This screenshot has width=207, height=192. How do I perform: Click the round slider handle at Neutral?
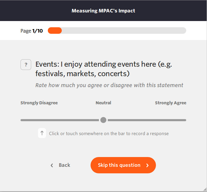pos(103,120)
